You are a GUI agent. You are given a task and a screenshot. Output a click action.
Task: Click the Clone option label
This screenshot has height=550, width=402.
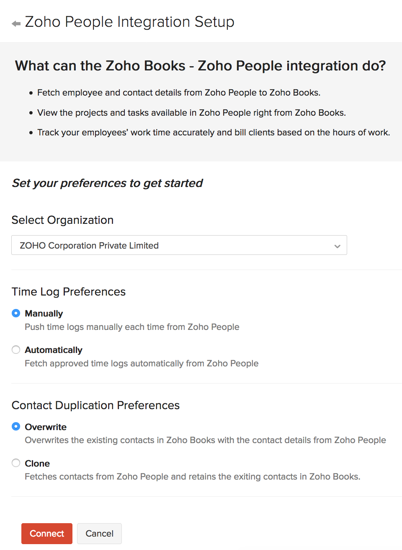tap(37, 463)
